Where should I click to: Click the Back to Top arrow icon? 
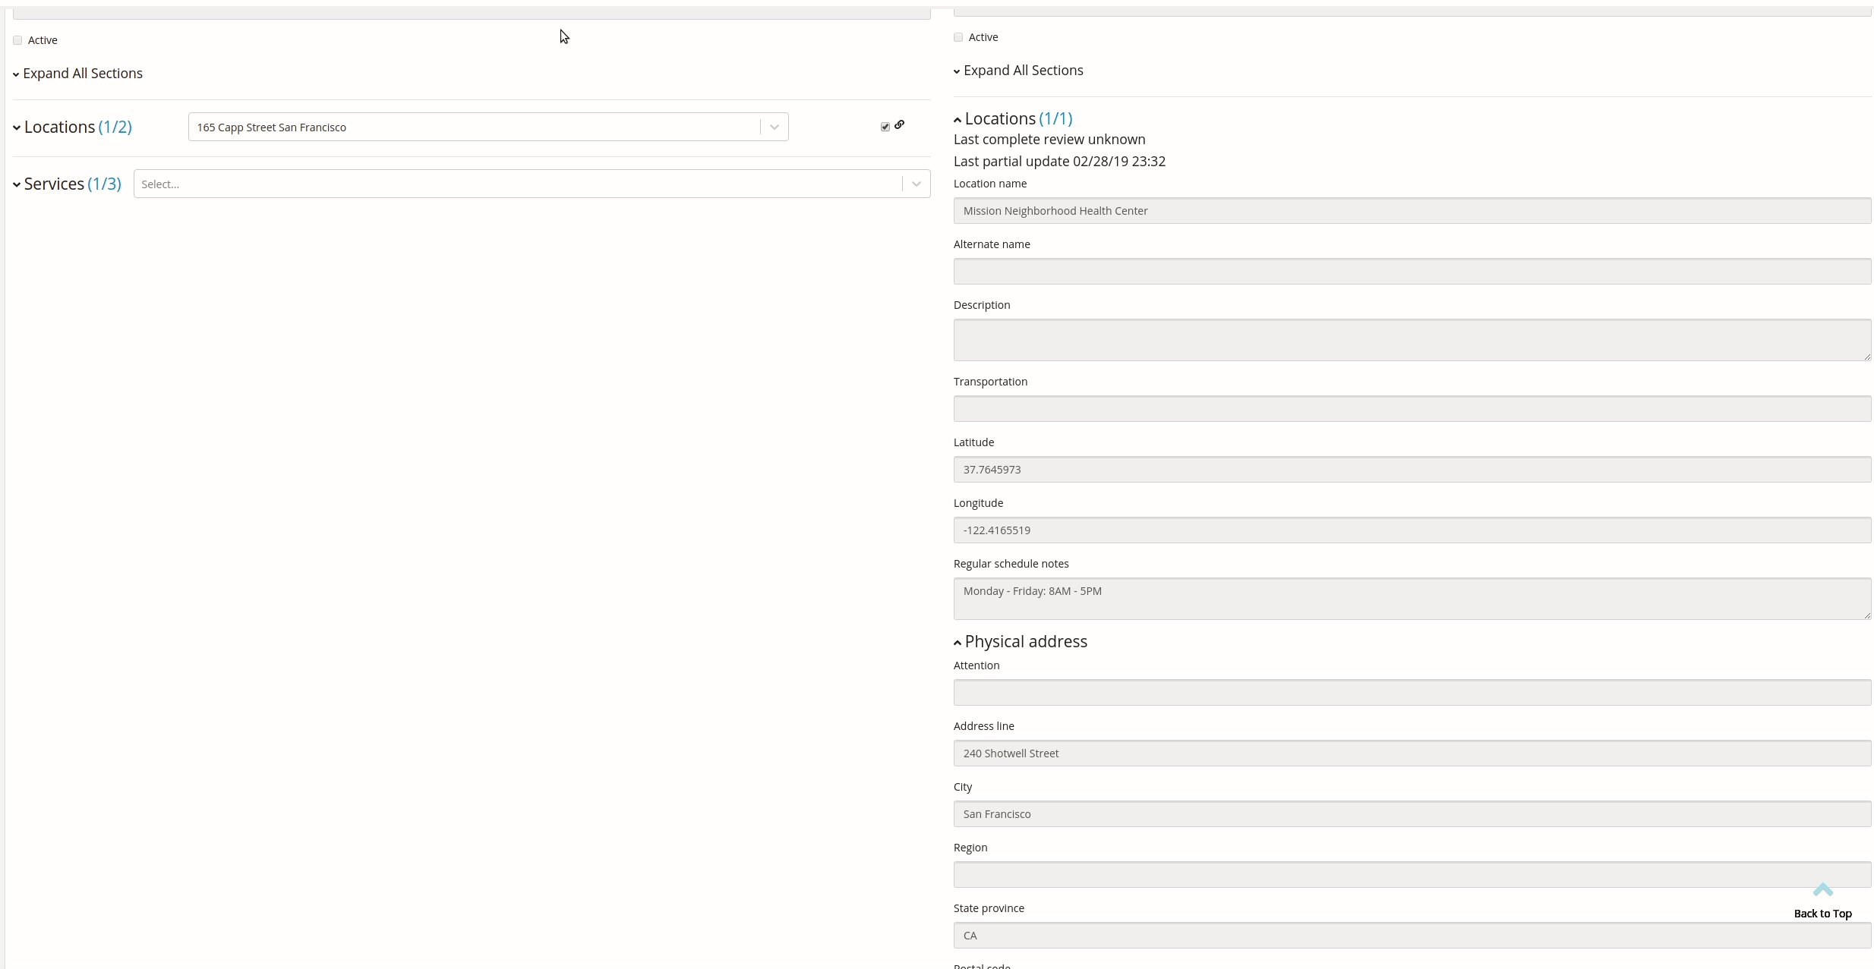click(x=1822, y=889)
